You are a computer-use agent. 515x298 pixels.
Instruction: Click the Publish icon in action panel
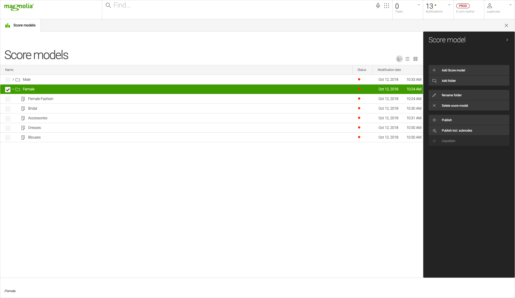(x=435, y=120)
